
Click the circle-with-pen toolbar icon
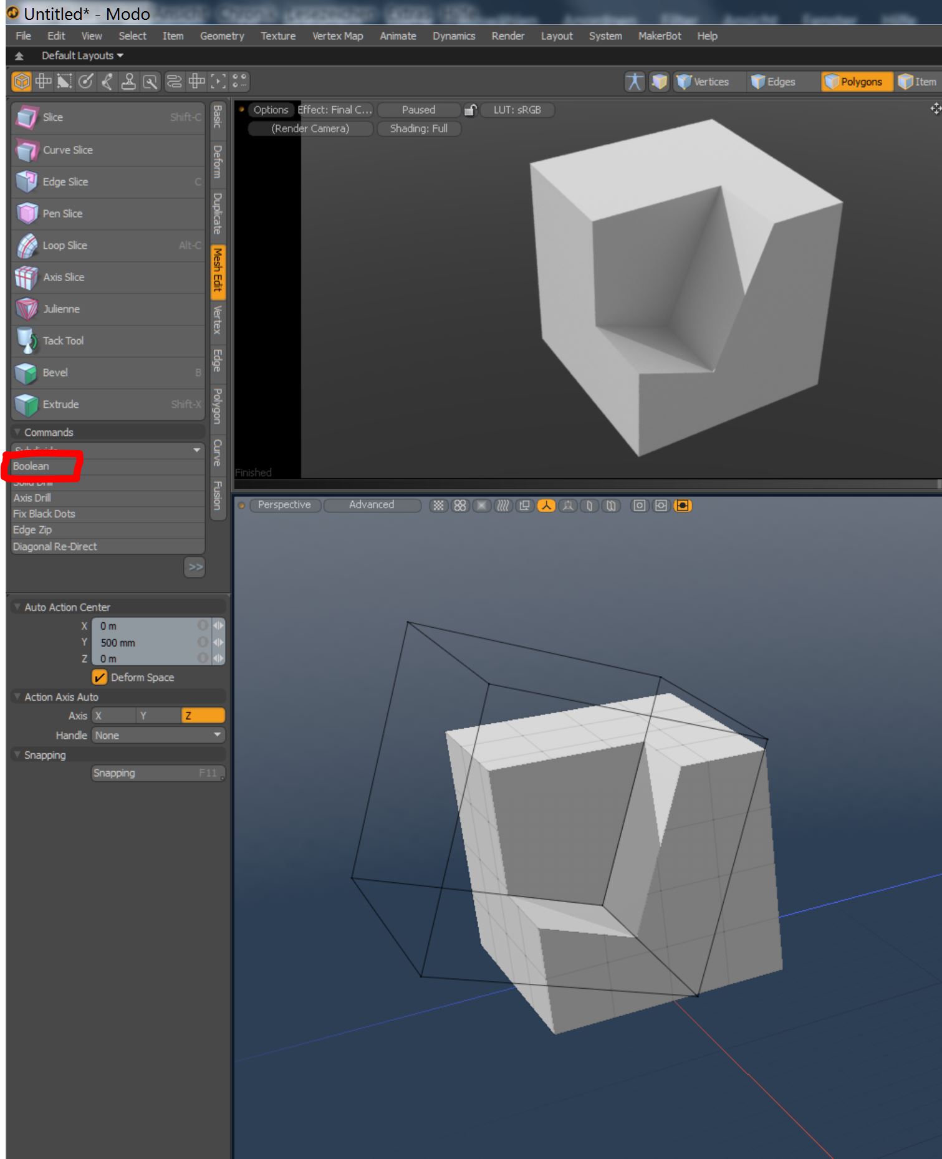coord(86,82)
